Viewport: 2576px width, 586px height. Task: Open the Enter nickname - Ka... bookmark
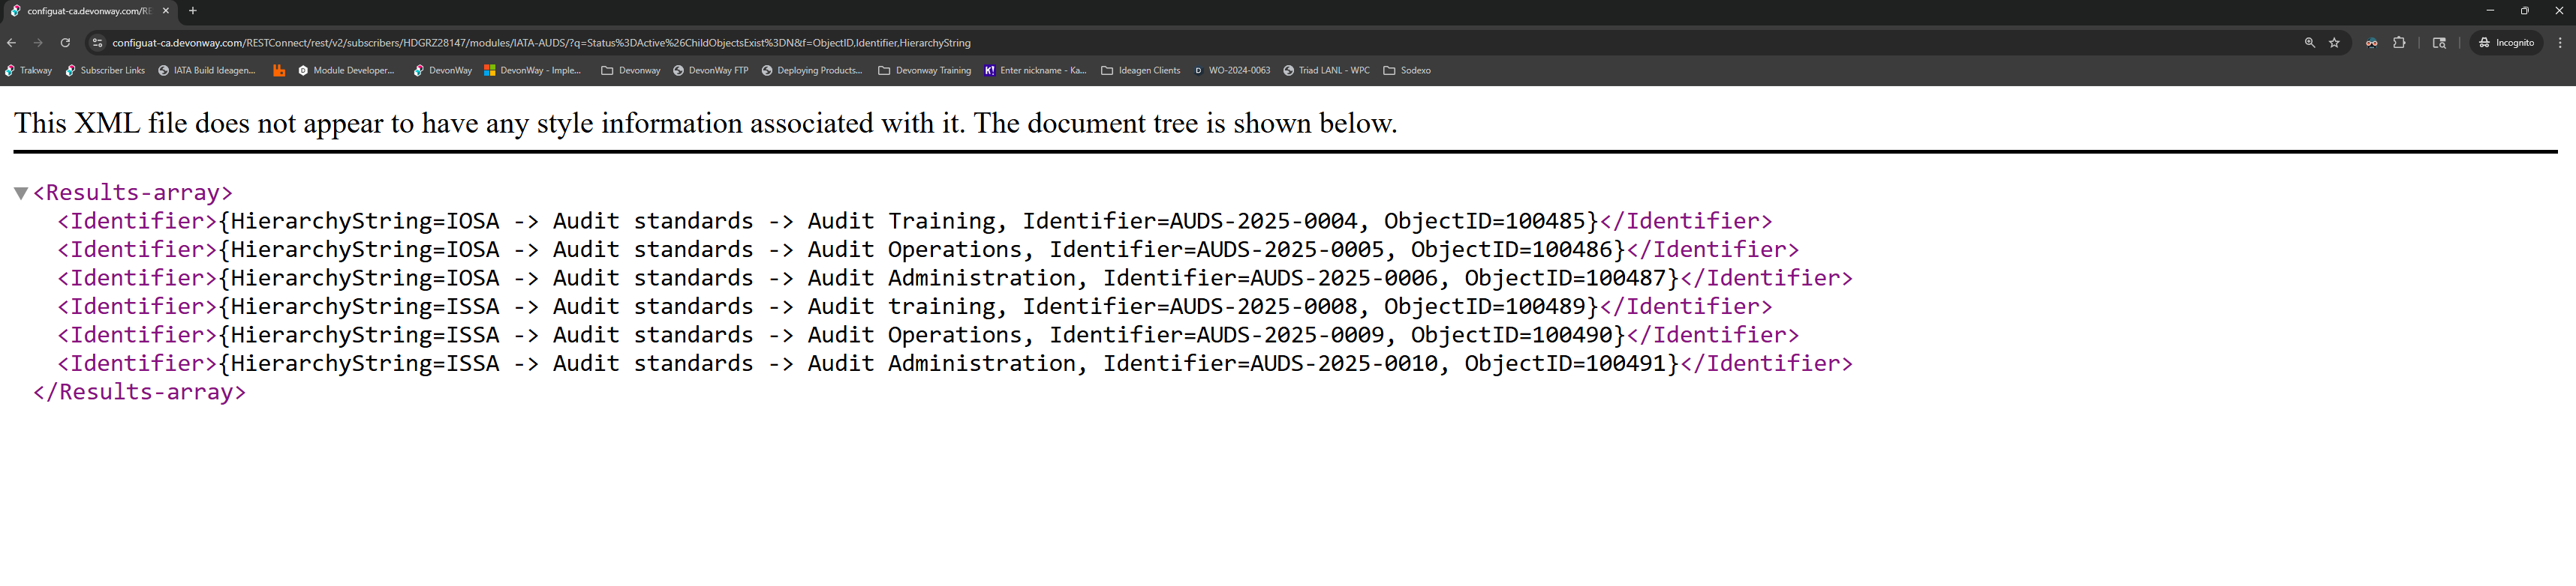tap(1035, 71)
